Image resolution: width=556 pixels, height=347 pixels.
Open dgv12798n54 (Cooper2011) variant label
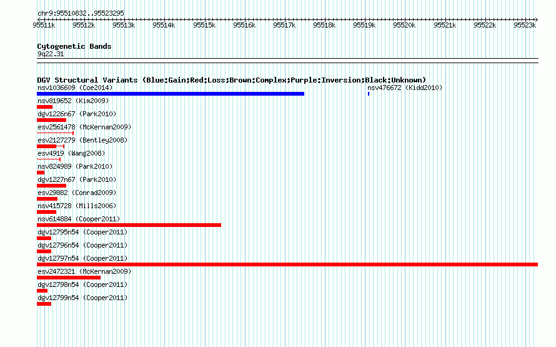[x=82, y=284]
